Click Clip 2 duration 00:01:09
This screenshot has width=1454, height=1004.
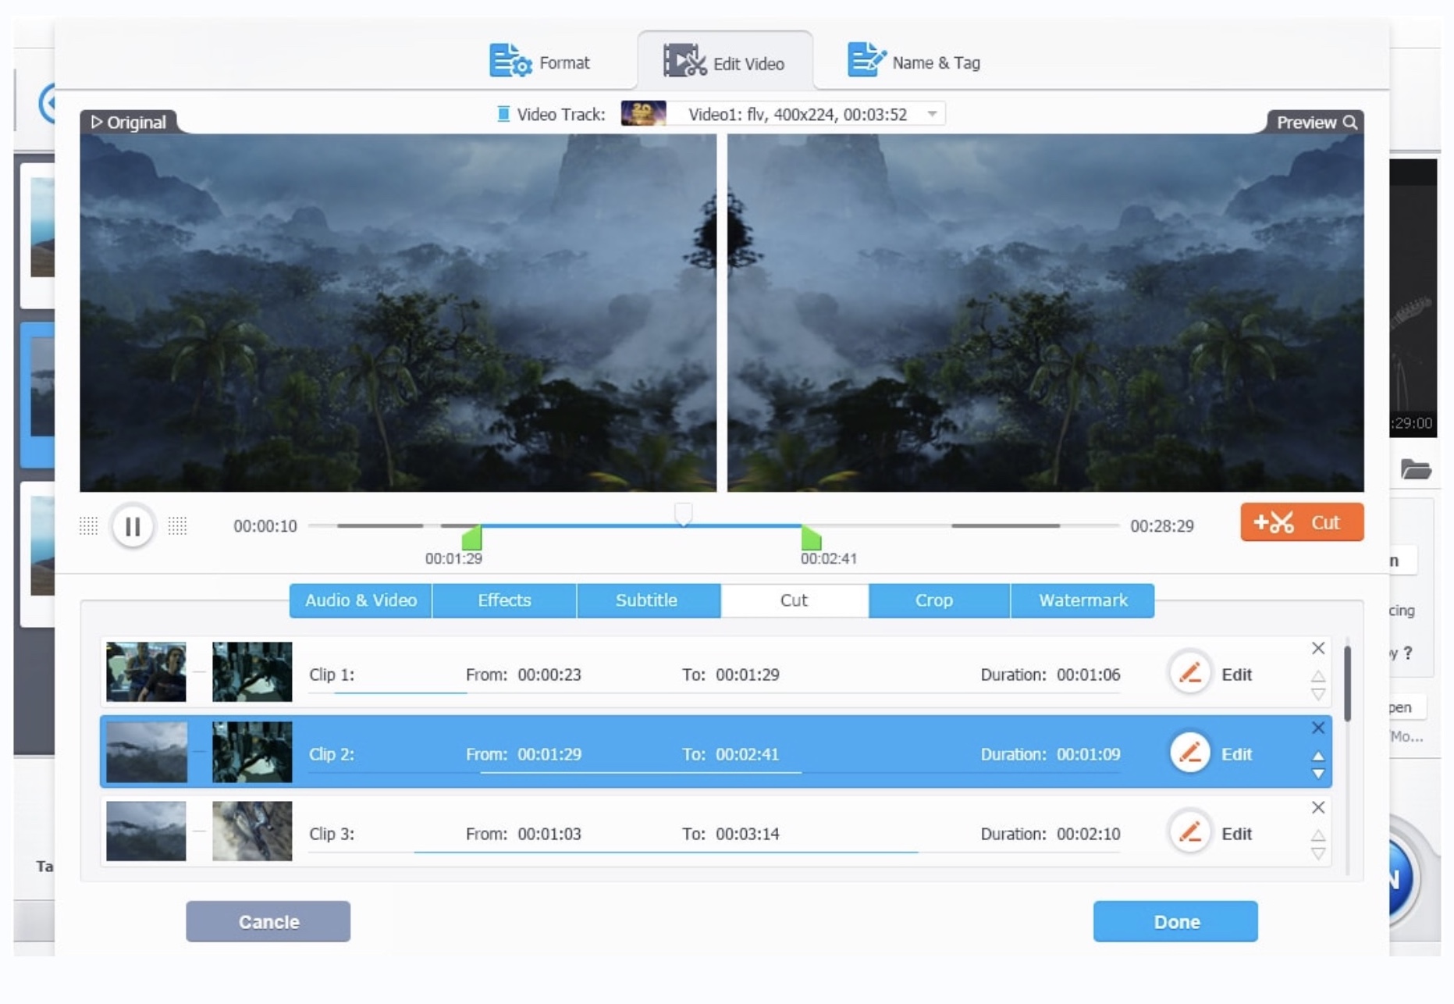[x=1088, y=754]
